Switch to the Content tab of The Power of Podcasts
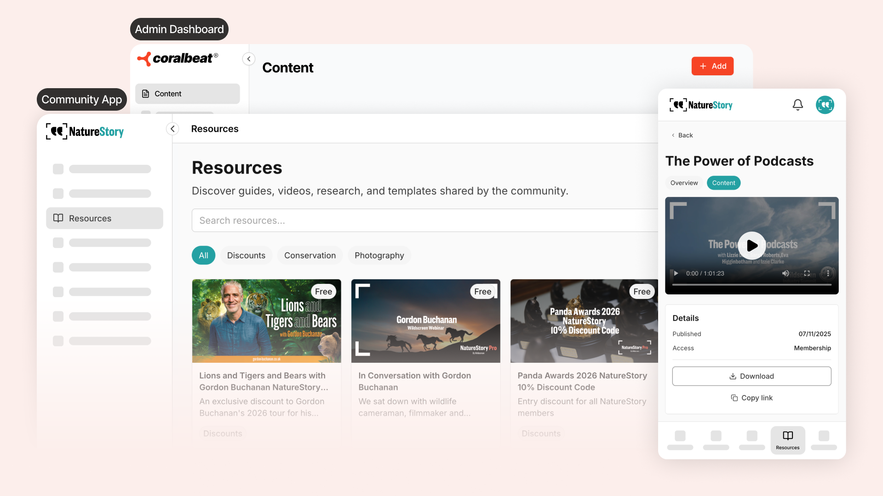 click(723, 182)
